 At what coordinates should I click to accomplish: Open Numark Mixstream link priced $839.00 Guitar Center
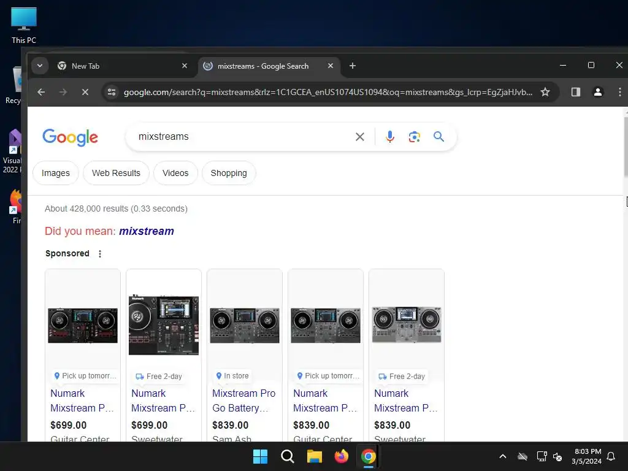point(325,400)
